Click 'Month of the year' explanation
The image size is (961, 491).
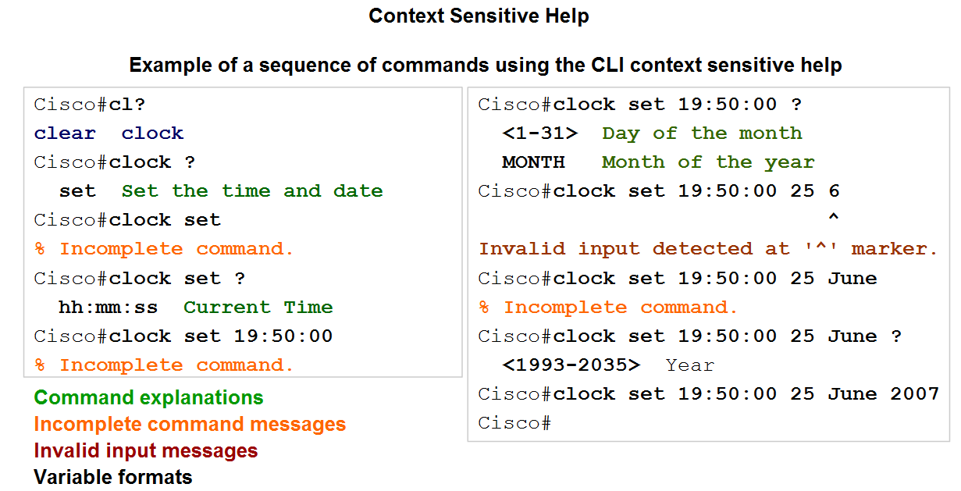click(x=708, y=162)
